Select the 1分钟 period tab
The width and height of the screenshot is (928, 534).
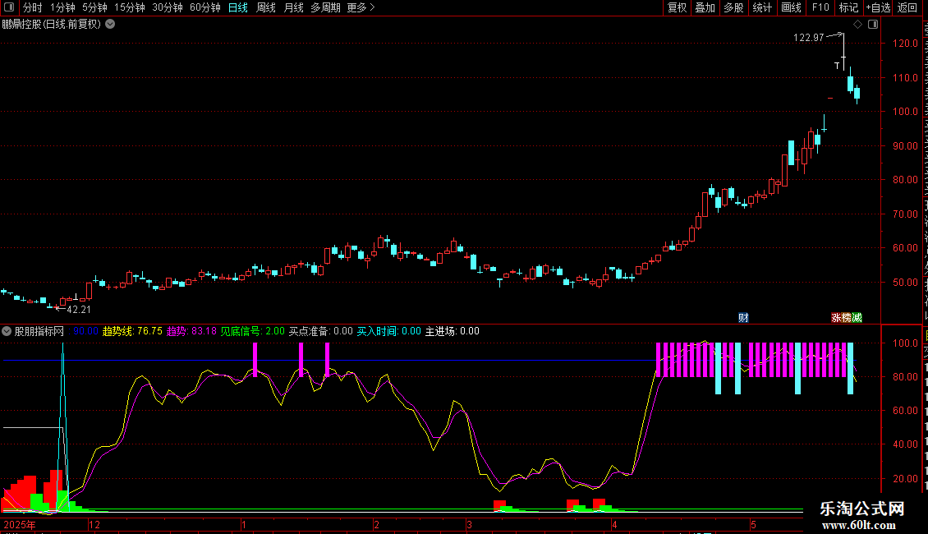point(62,7)
